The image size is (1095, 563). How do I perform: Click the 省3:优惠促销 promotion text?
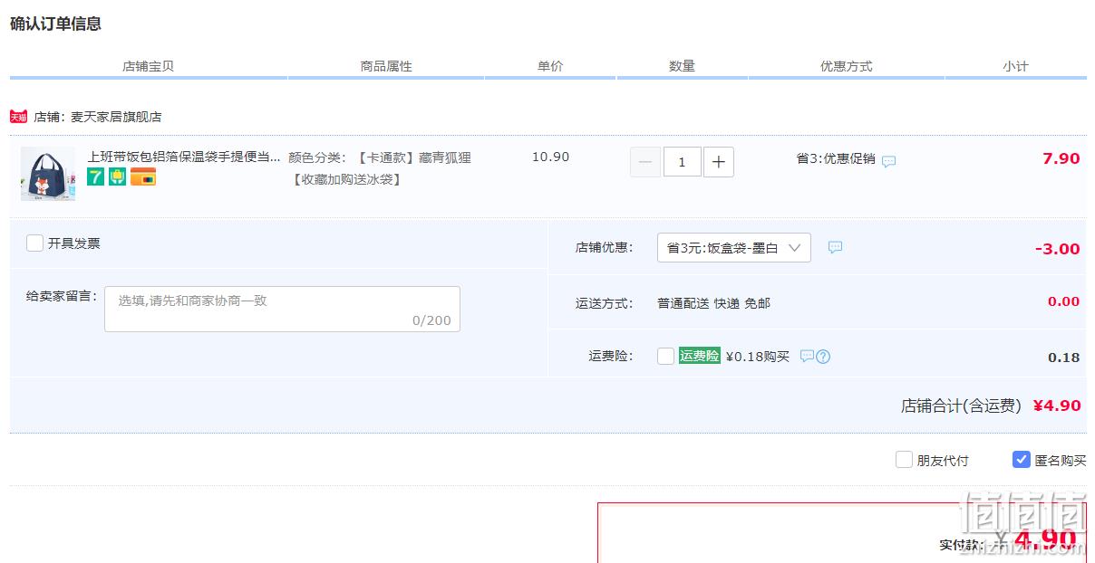(836, 158)
